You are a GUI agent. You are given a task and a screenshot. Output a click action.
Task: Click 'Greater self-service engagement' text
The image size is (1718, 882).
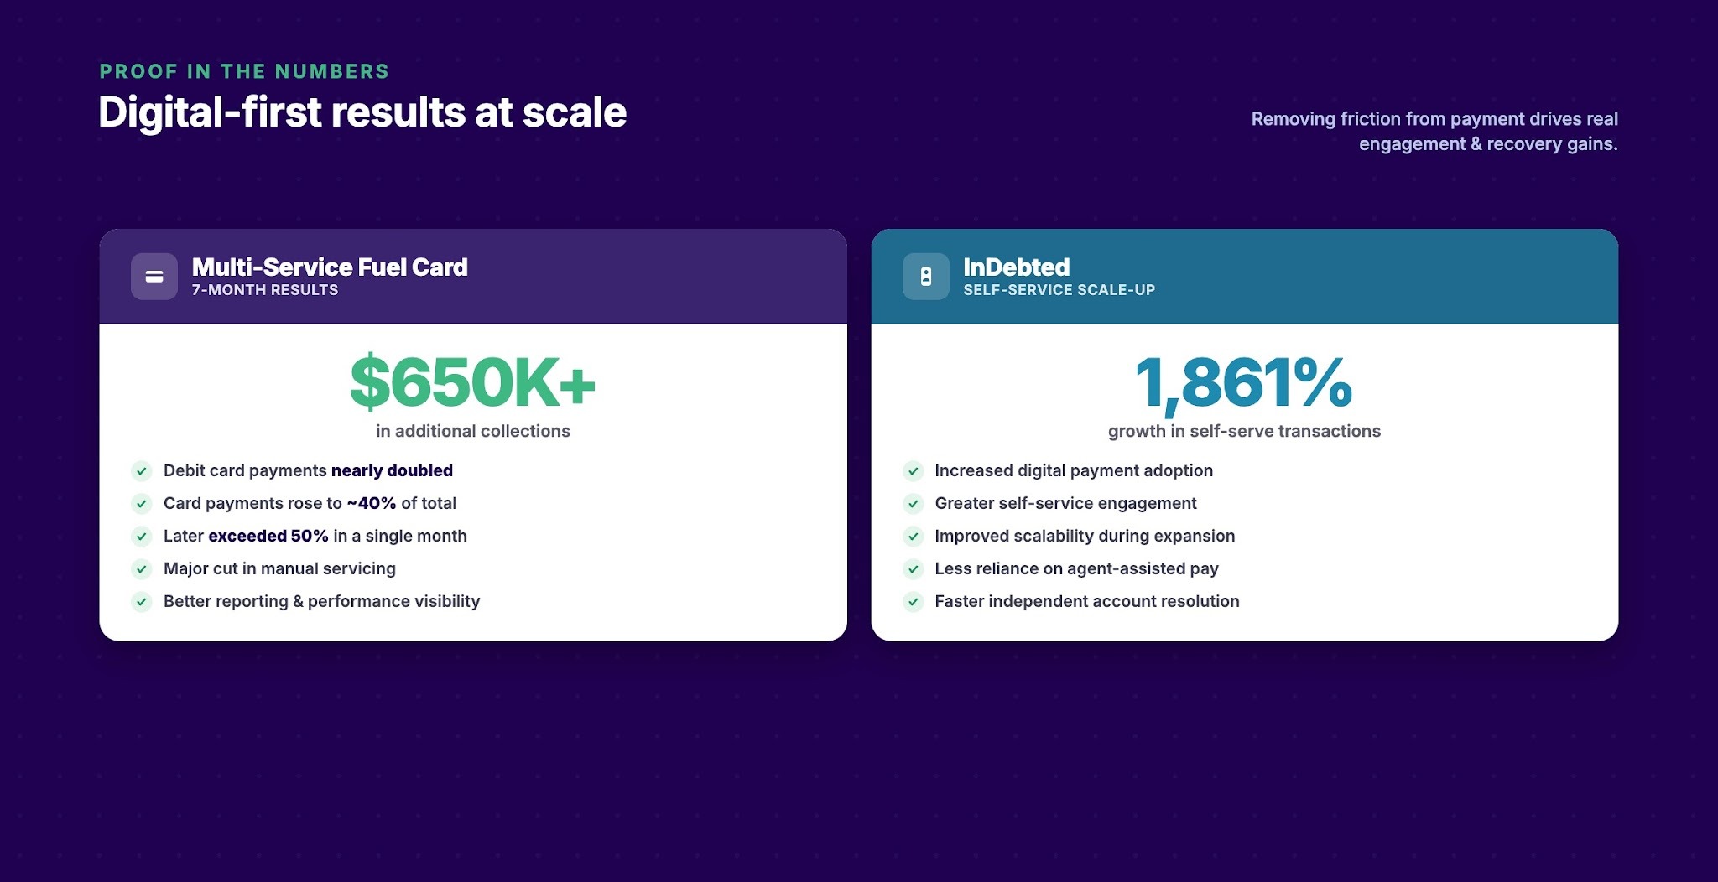point(1065,503)
